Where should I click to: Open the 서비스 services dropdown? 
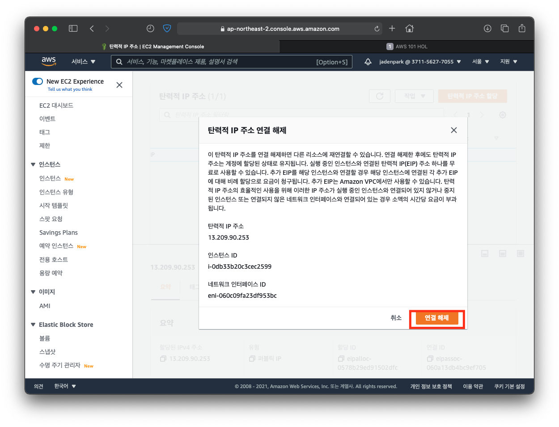tap(84, 62)
